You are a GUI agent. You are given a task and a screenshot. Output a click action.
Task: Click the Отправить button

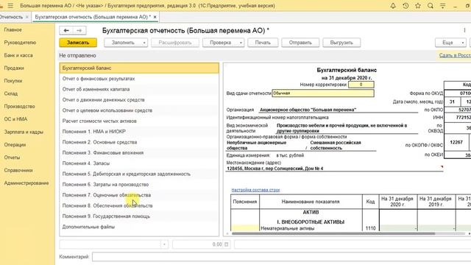click(x=300, y=43)
